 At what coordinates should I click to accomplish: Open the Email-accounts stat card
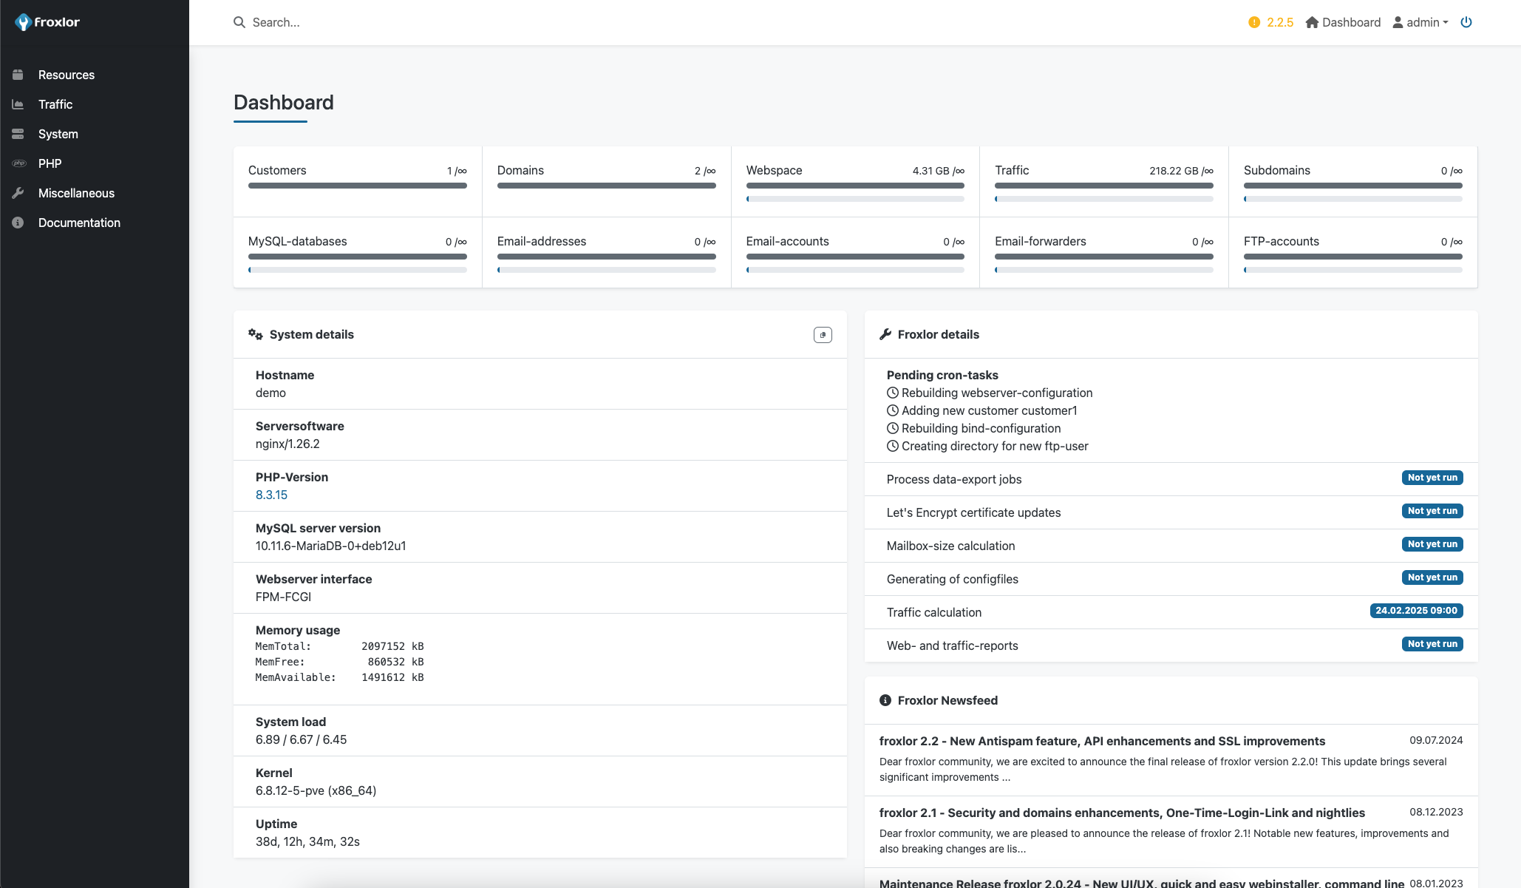click(855, 252)
